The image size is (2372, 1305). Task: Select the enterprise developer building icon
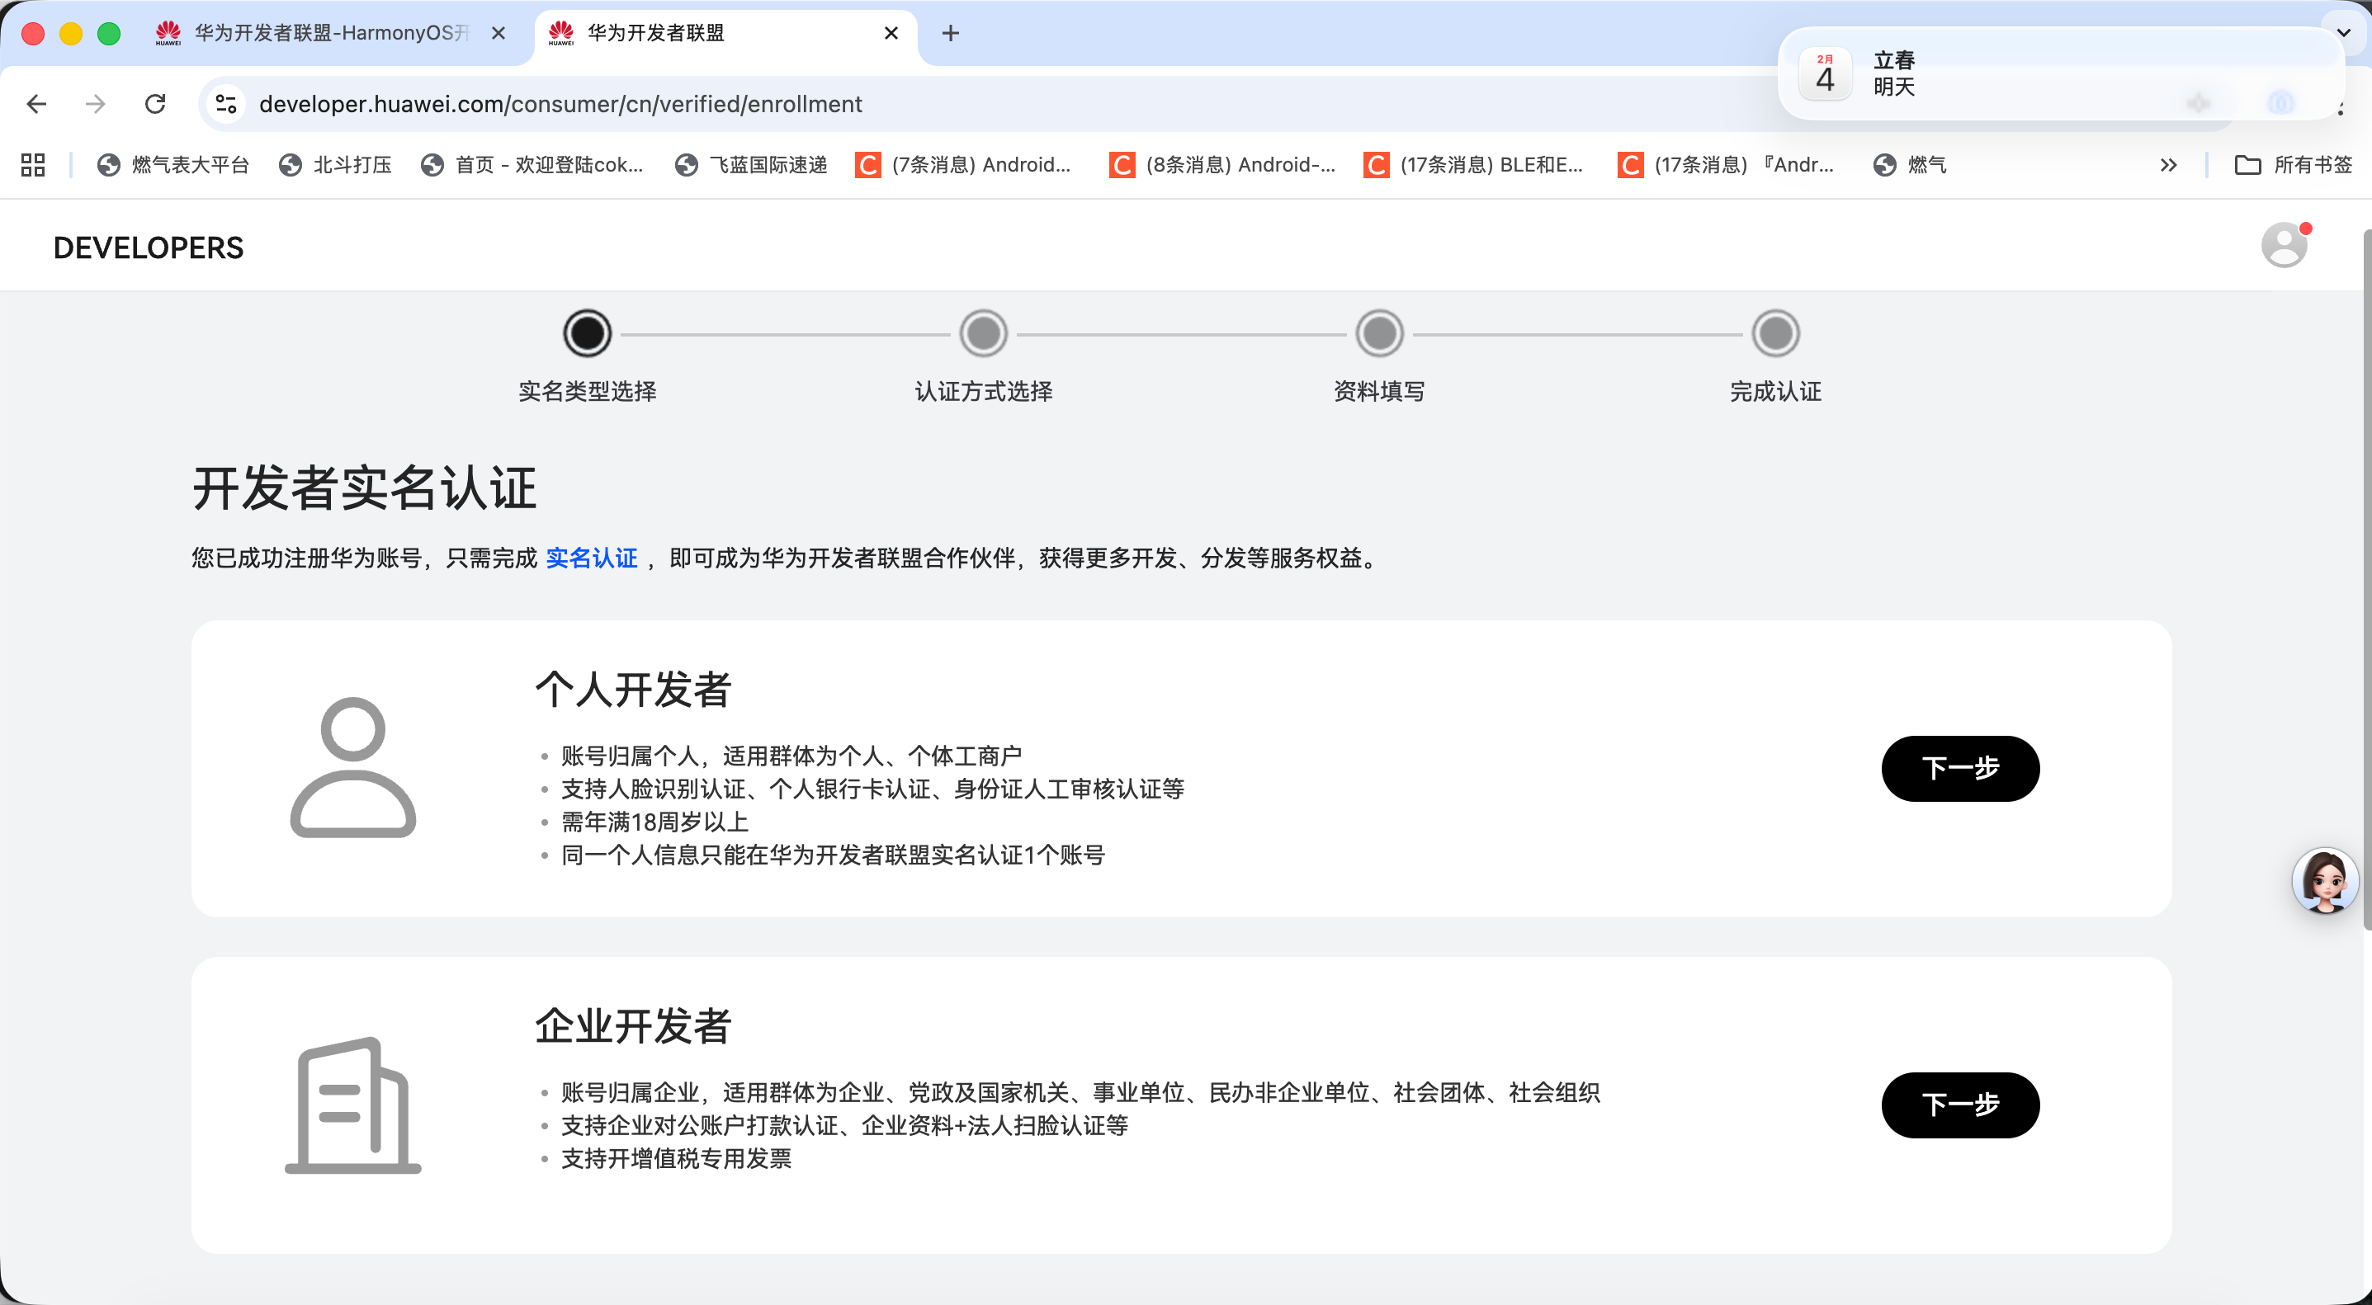(x=352, y=1105)
